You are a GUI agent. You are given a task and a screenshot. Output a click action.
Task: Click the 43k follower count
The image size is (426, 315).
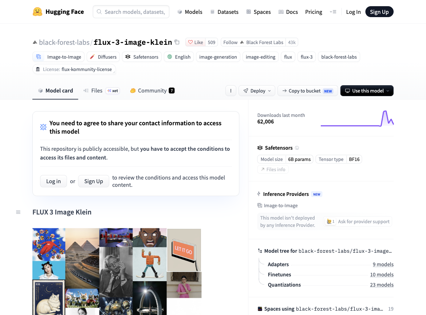(292, 42)
